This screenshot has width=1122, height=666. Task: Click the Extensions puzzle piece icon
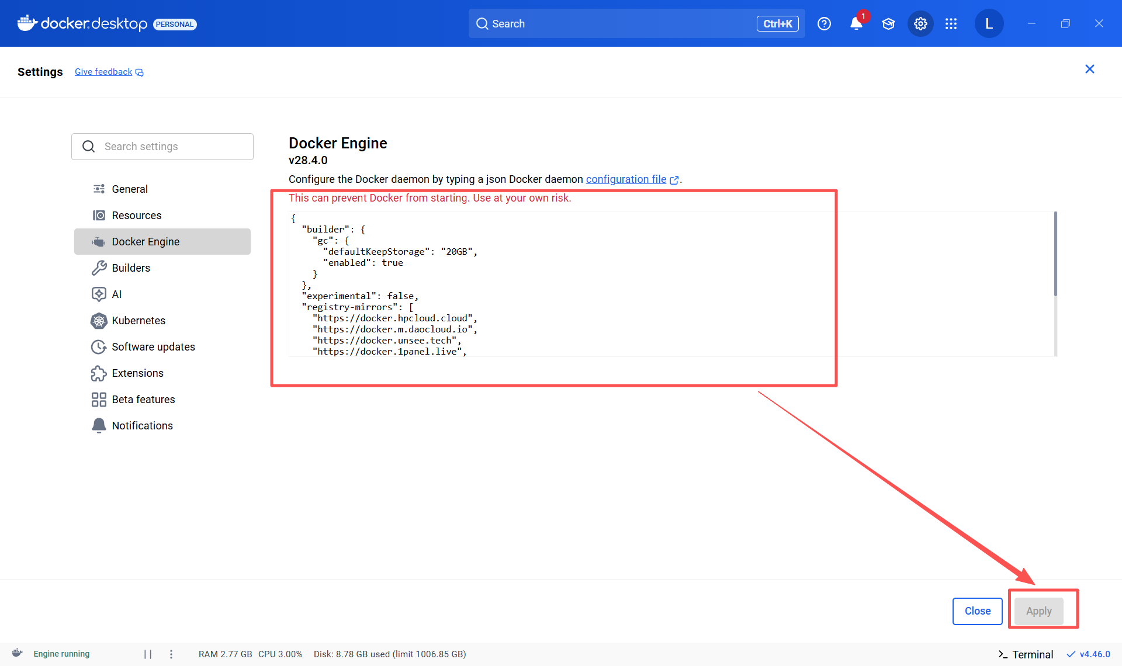[x=99, y=373]
